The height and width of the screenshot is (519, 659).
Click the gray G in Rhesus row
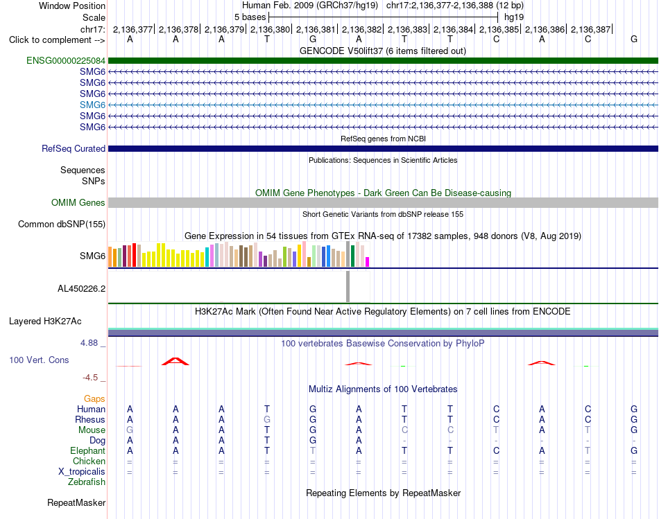pos(267,419)
